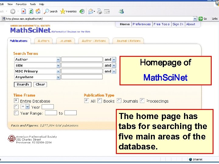This screenshot has height=164, width=219.
Task: Switch to the Author Citations tab
Action: coord(94,41)
